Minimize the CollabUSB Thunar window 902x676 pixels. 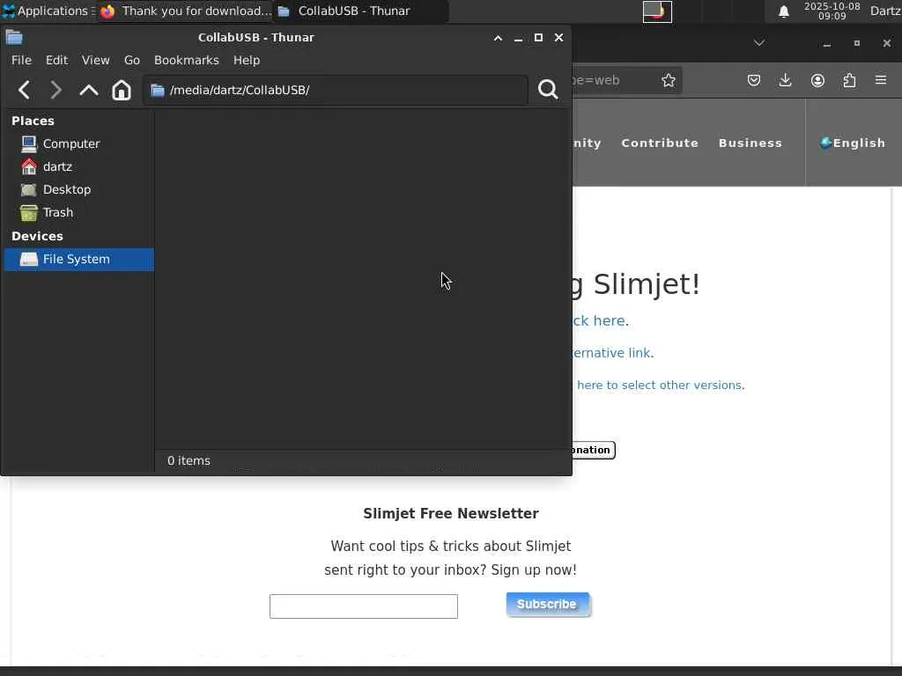pyautogui.click(x=518, y=38)
